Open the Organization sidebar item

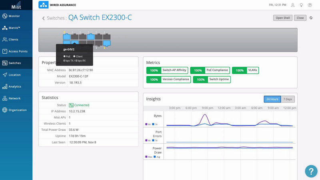(16, 110)
